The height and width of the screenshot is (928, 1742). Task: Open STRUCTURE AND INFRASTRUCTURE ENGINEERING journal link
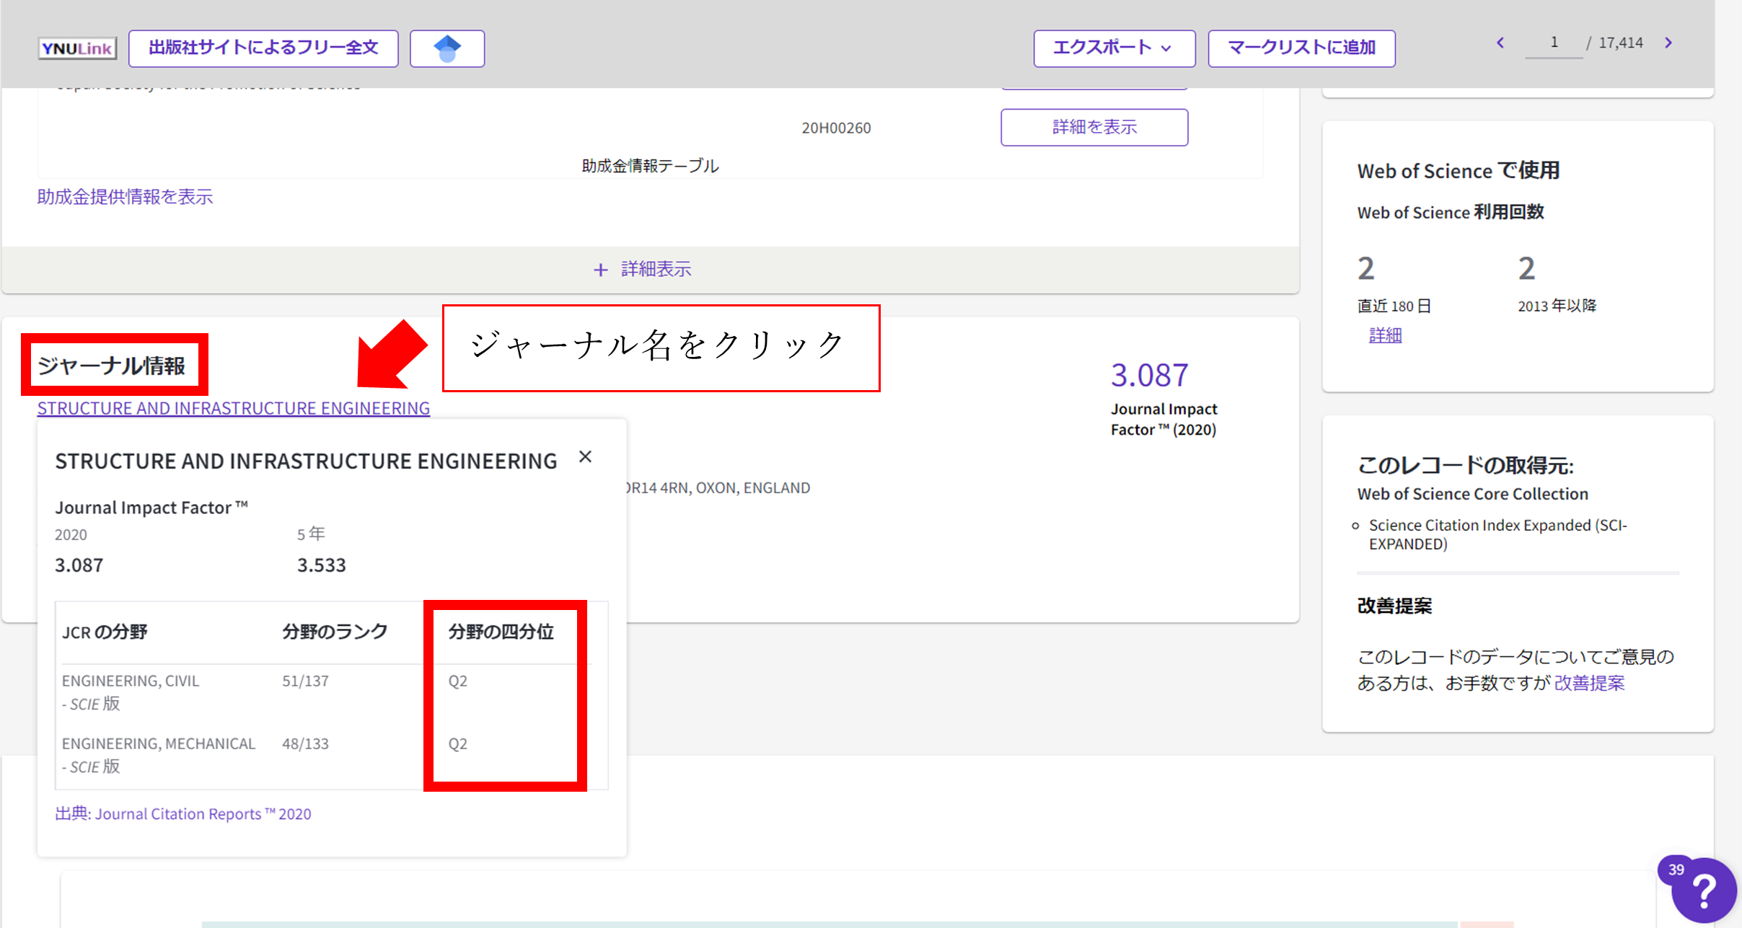click(234, 408)
